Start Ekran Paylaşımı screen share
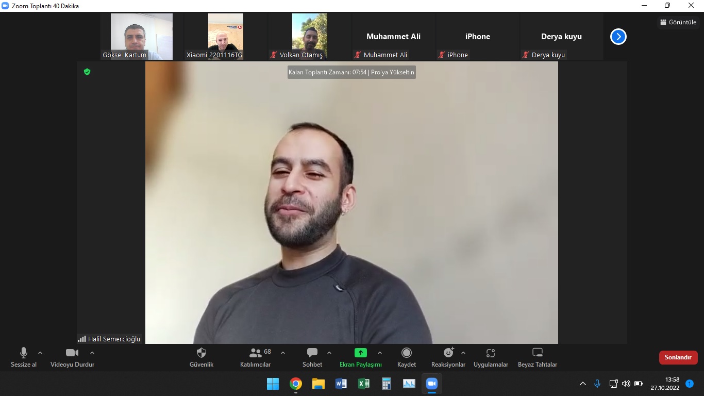 [x=361, y=357]
